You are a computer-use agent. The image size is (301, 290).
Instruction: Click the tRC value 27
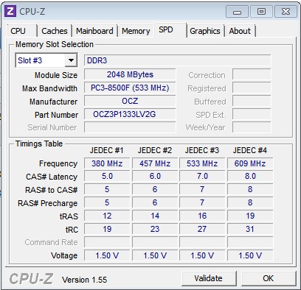[202, 229]
